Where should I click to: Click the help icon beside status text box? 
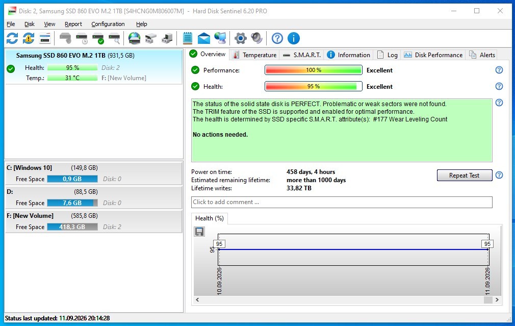click(x=499, y=103)
